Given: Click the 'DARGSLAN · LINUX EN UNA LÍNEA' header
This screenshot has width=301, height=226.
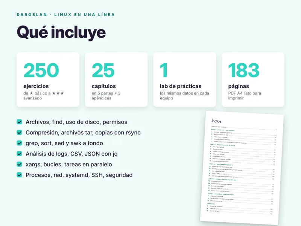Looking at the screenshot, I should pyautogui.click(x=65, y=15).
